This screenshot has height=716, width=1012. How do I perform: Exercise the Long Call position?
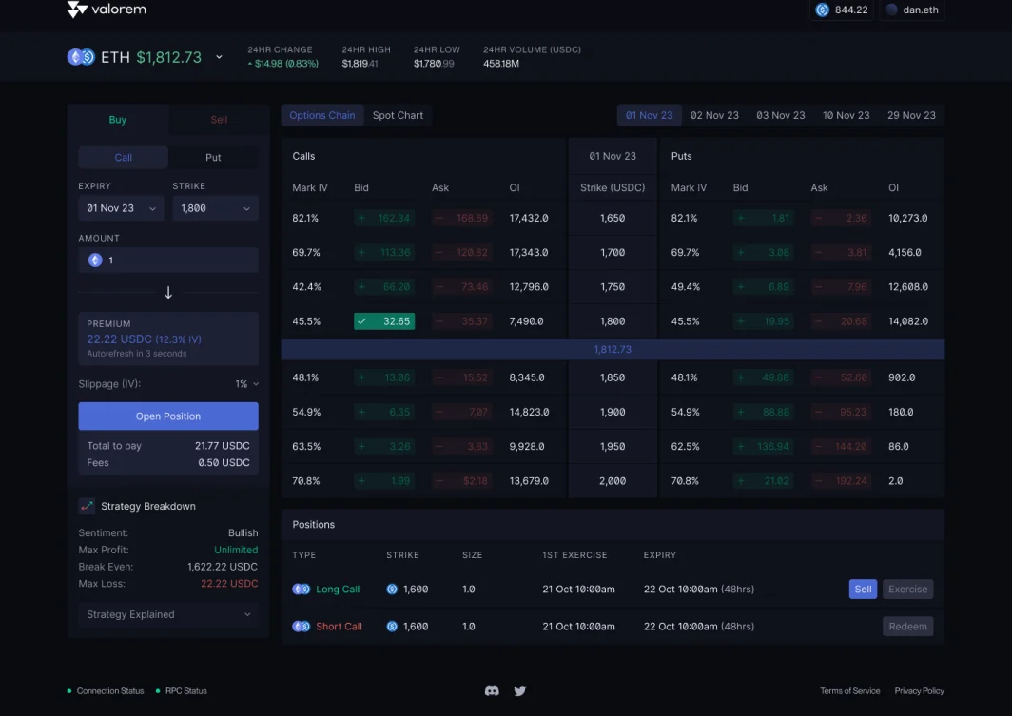pyautogui.click(x=907, y=589)
